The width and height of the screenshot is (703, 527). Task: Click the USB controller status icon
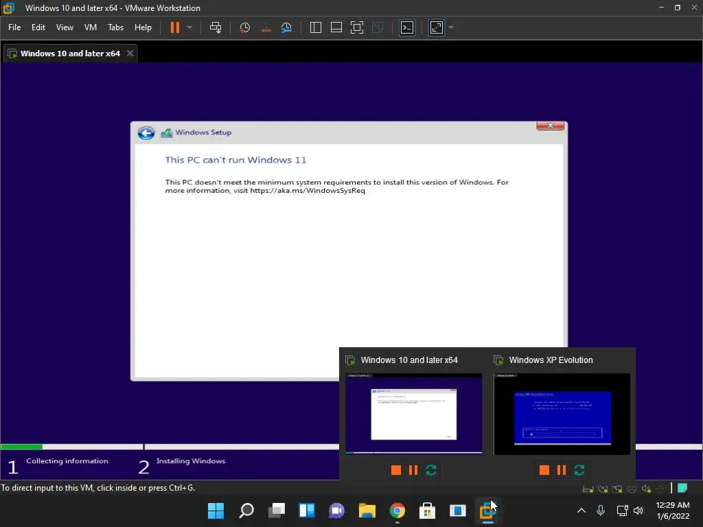pyautogui.click(x=660, y=489)
